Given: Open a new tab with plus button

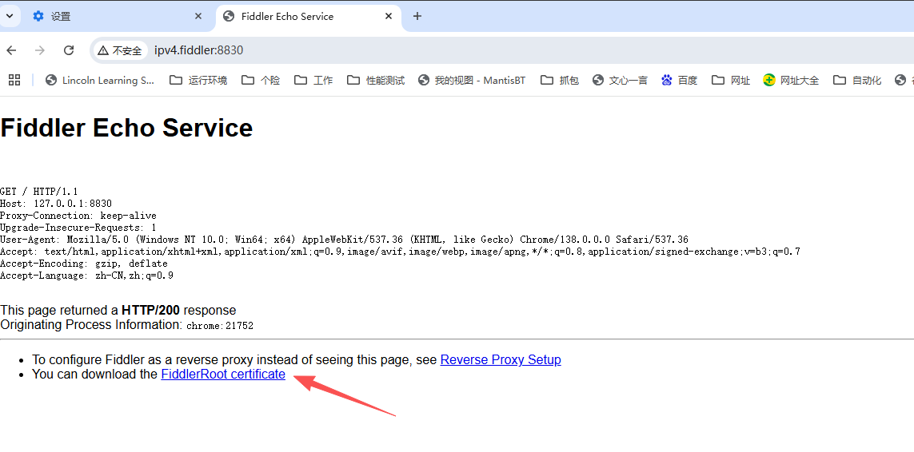Looking at the screenshot, I should pos(417,16).
